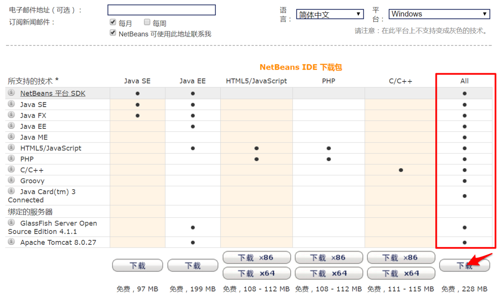Click the 请注意 platform note text

(x=421, y=31)
